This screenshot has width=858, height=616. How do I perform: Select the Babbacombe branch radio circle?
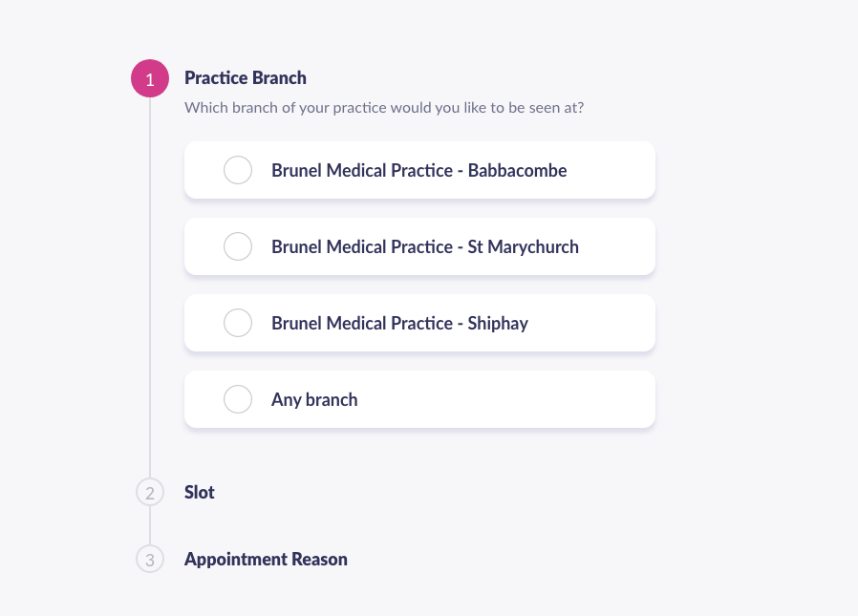pos(238,170)
